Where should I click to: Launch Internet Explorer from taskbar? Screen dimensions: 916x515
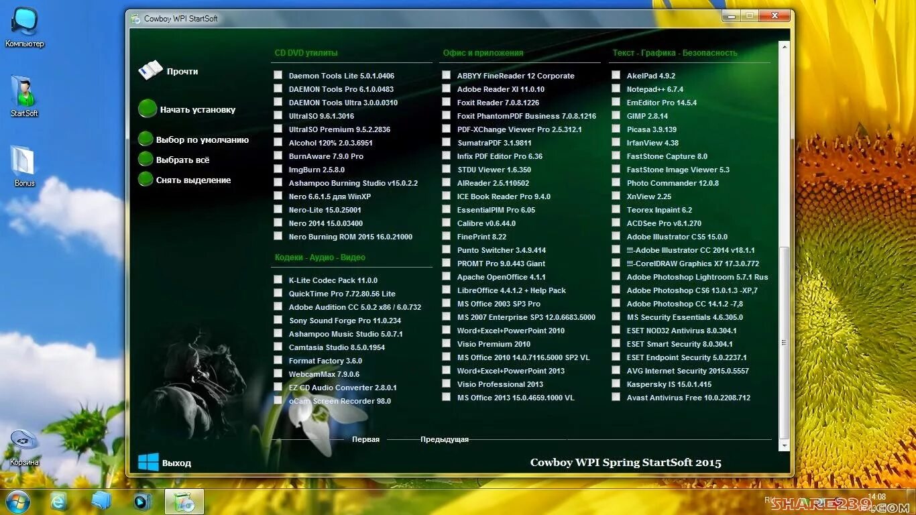point(59,501)
